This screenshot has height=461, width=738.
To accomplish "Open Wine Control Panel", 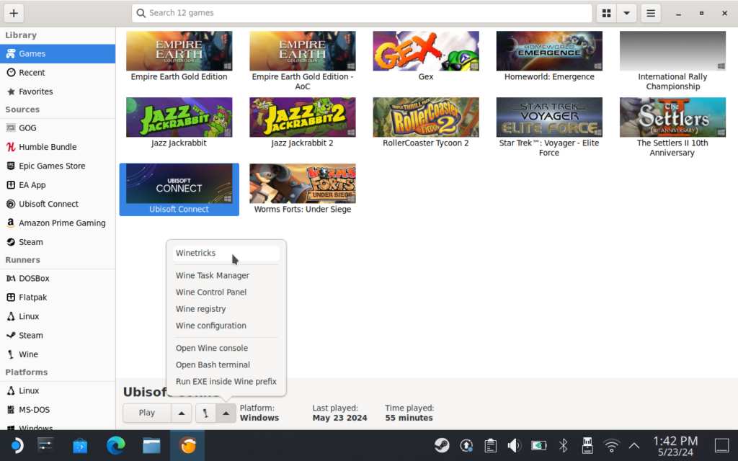I will (226, 292).
